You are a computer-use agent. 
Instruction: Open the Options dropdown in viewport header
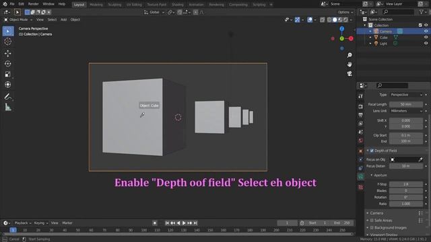tap(345, 12)
